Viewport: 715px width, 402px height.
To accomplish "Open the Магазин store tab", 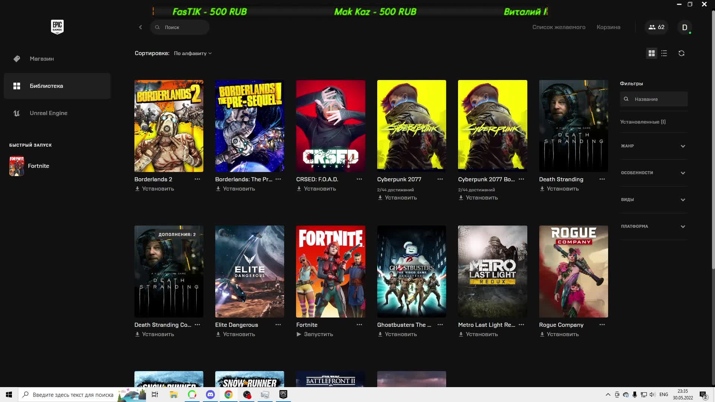I will coord(42,58).
